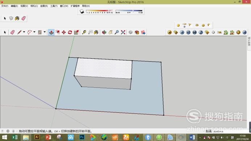Select the Orbit tool
The image size is (251, 141).
point(104,32)
